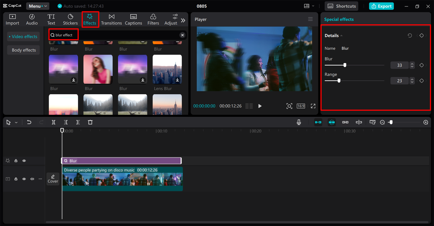This screenshot has height=226, width=434.
Task: Open the Captions tab
Action: click(x=133, y=20)
